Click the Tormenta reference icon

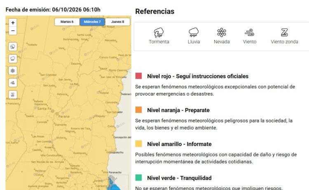159,32
